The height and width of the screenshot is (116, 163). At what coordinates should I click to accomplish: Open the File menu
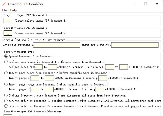tap(4, 10)
